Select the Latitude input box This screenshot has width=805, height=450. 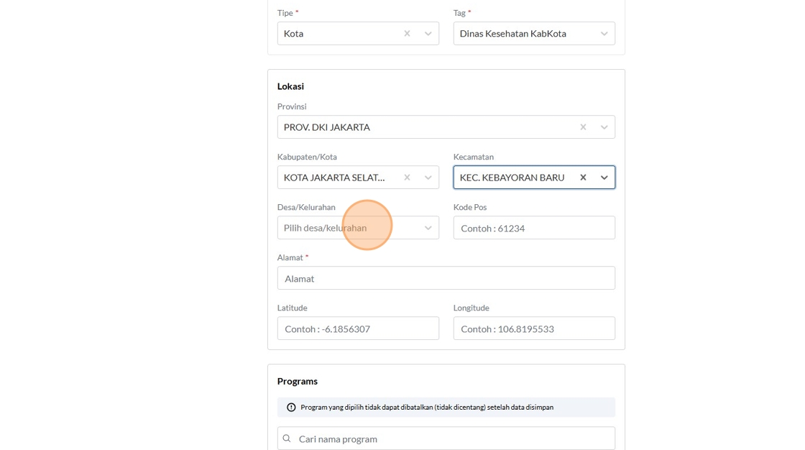(x=358, y=329)
